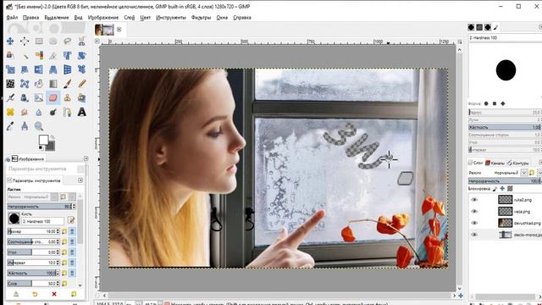The height and width of the screenshot is (305, 542).
Task: Select the Eraser tool
Action: 53,98
